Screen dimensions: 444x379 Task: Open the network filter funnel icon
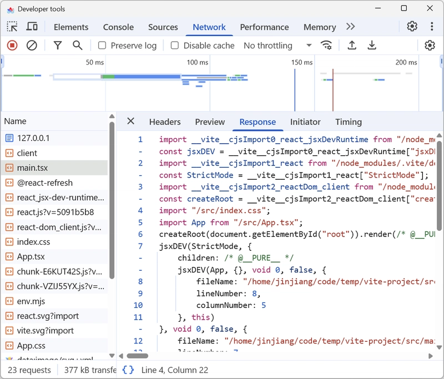click(x=58, y=46)
